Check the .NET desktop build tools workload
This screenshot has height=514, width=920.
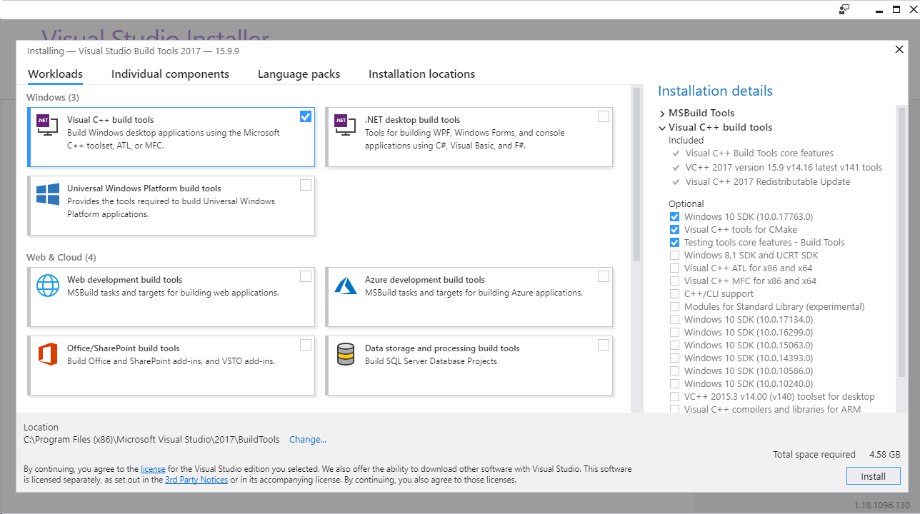click(604, 116)
